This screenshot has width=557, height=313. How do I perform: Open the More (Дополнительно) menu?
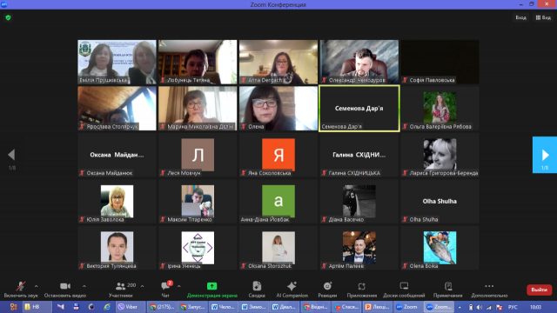coord(489,286)
